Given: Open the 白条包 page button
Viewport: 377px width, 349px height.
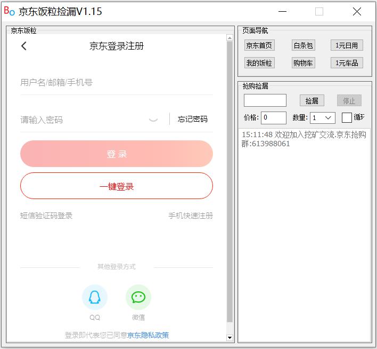Looking at the screenshot, I should click(x=303, y=45).
